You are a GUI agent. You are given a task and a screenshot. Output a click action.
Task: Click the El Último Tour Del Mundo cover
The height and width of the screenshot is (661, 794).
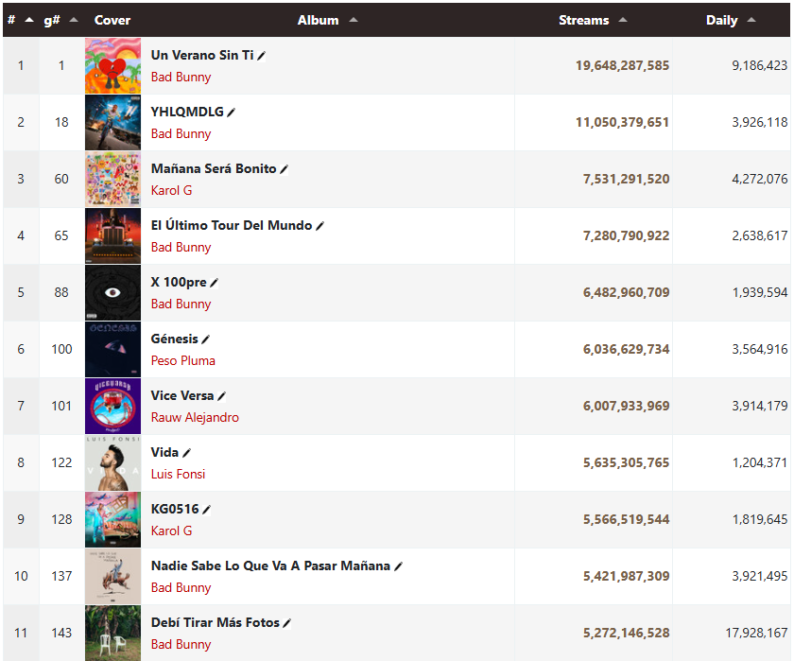pyautogui.click(x=112, y=236)
